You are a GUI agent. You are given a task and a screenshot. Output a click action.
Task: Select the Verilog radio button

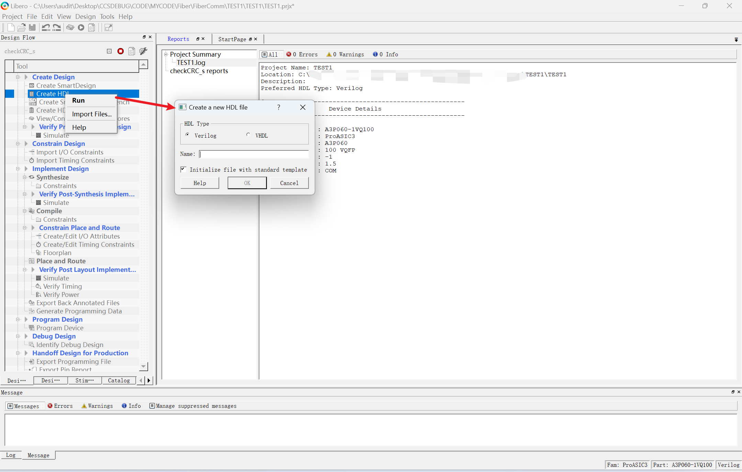pos(187,135)
